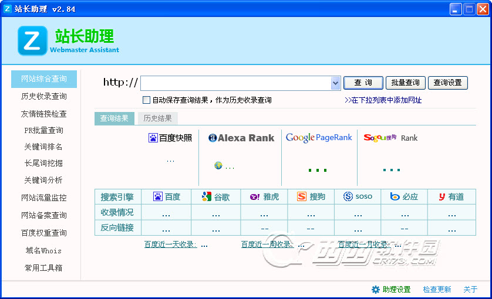This screenshot has height=299, width=492.
Task: Click 反向链接 row label
Action: (x=118, y=227)
